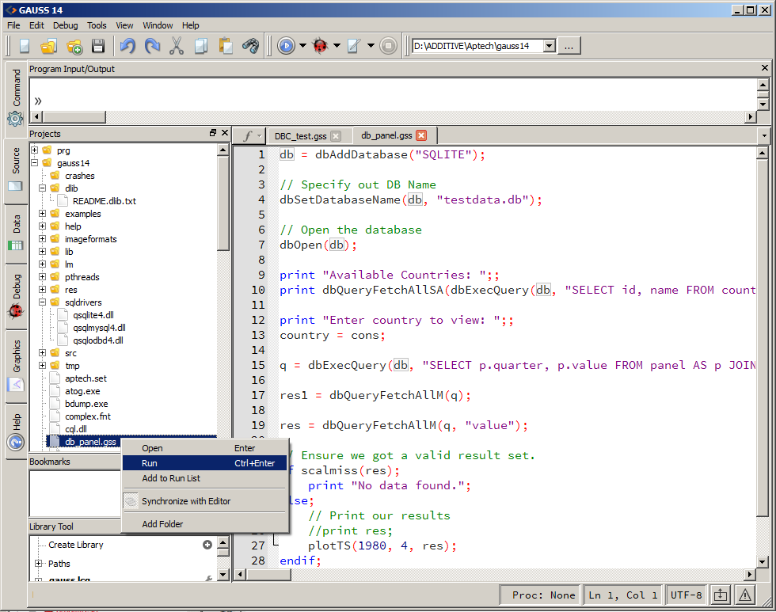Switch to the Source page icon

click(x=15, y=186)
